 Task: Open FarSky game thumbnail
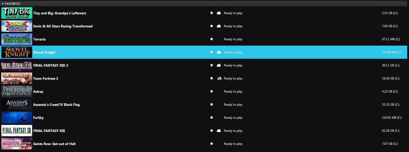click(17, 117)
